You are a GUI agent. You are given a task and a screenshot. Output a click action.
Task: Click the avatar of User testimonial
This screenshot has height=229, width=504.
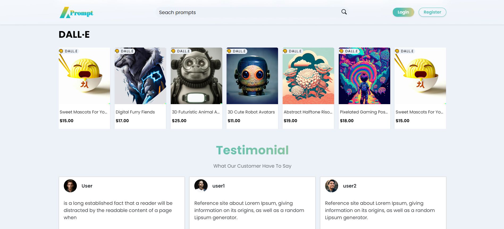click(70, 186)
